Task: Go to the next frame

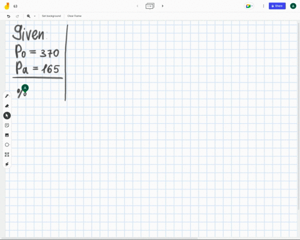Action: tap(162, 6)
